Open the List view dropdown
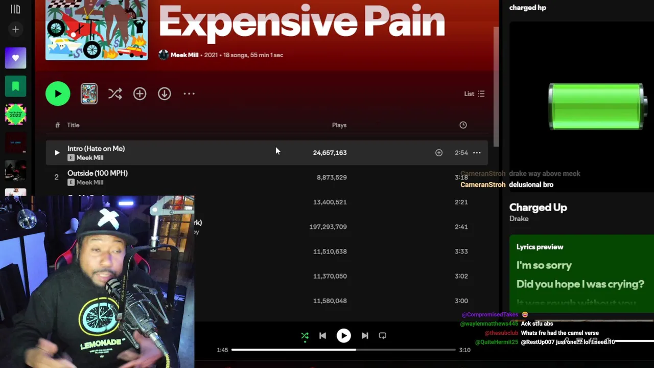 [x=474, y=94]
